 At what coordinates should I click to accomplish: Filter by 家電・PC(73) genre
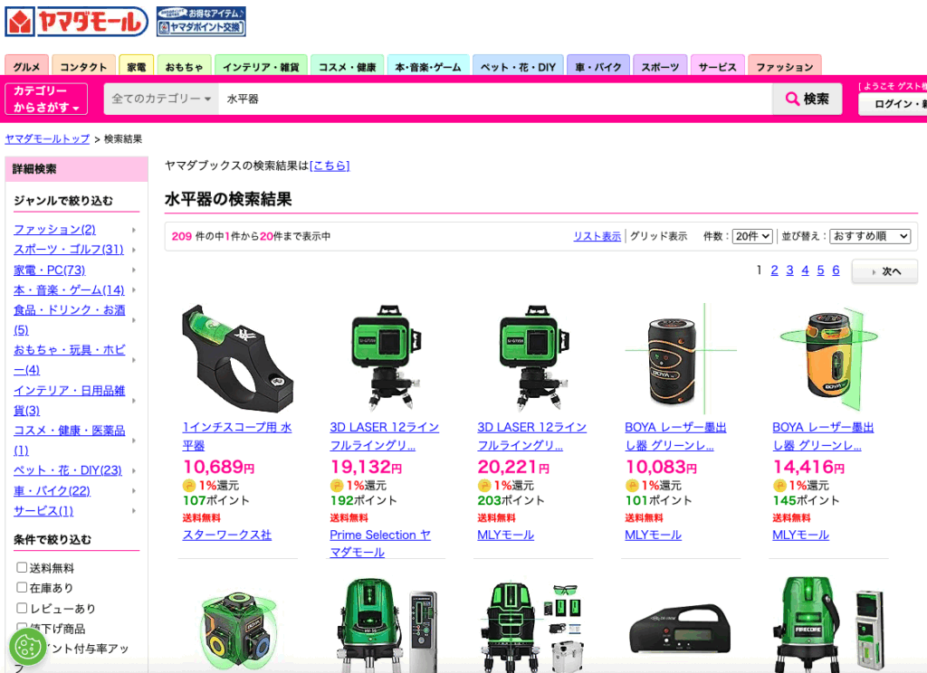pyautogui.click(x=50, y=270)
